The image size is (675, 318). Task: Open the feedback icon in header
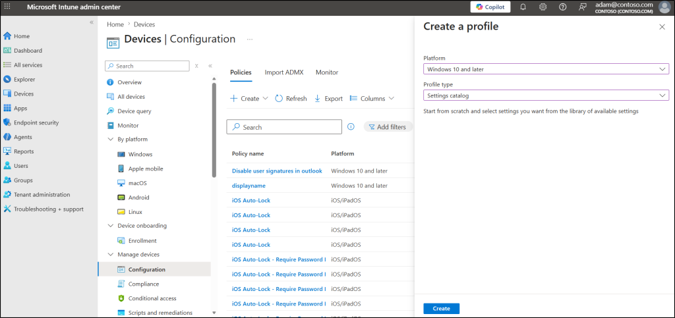(x=583, y=7)
